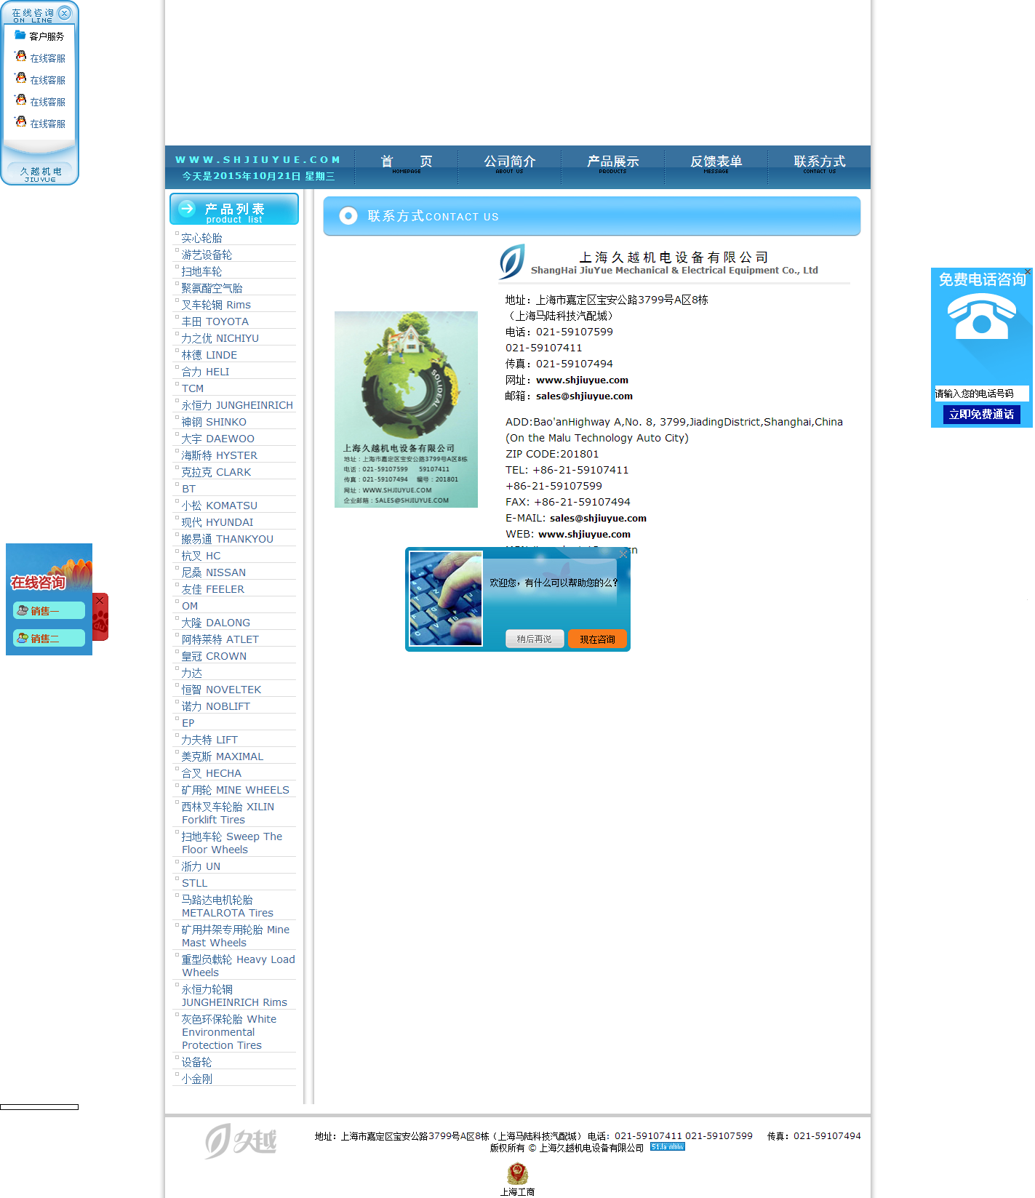Open the 丰田 TOYOTA product category
This screenshot has height=1198, width=1035.
[x=215, y=322]
